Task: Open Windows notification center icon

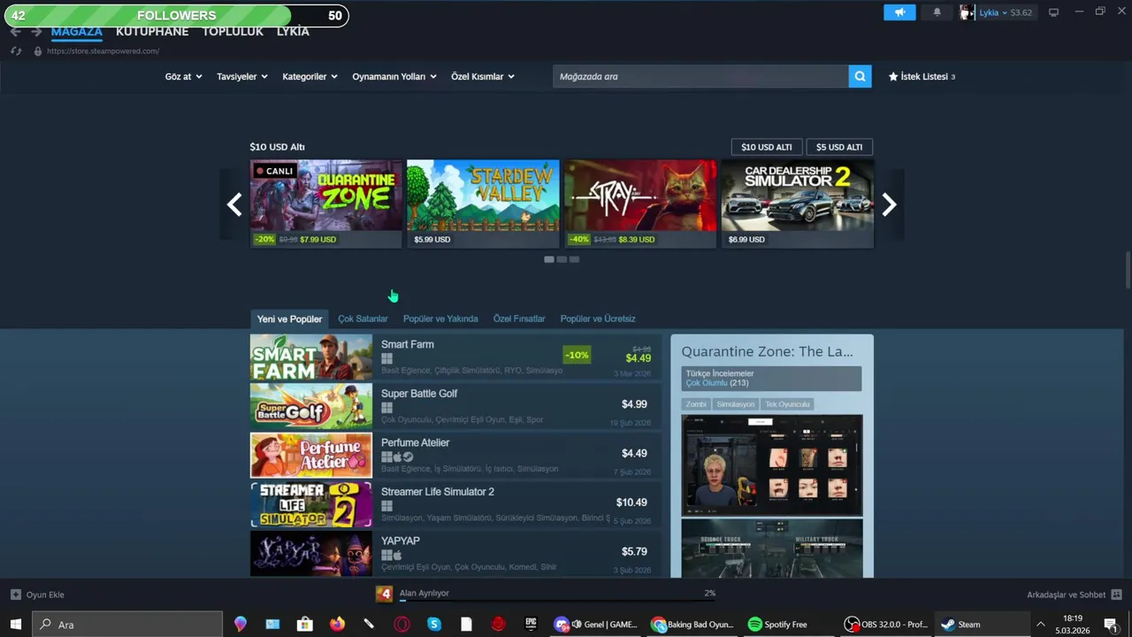Action: pyautogui.click(x=1110, y=624)
